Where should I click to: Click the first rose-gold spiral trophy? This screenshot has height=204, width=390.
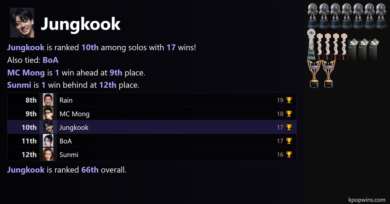tap(320, 46)
